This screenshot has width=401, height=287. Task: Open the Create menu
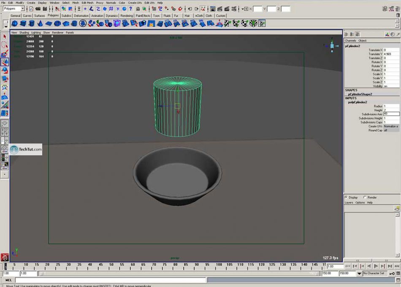31,3
